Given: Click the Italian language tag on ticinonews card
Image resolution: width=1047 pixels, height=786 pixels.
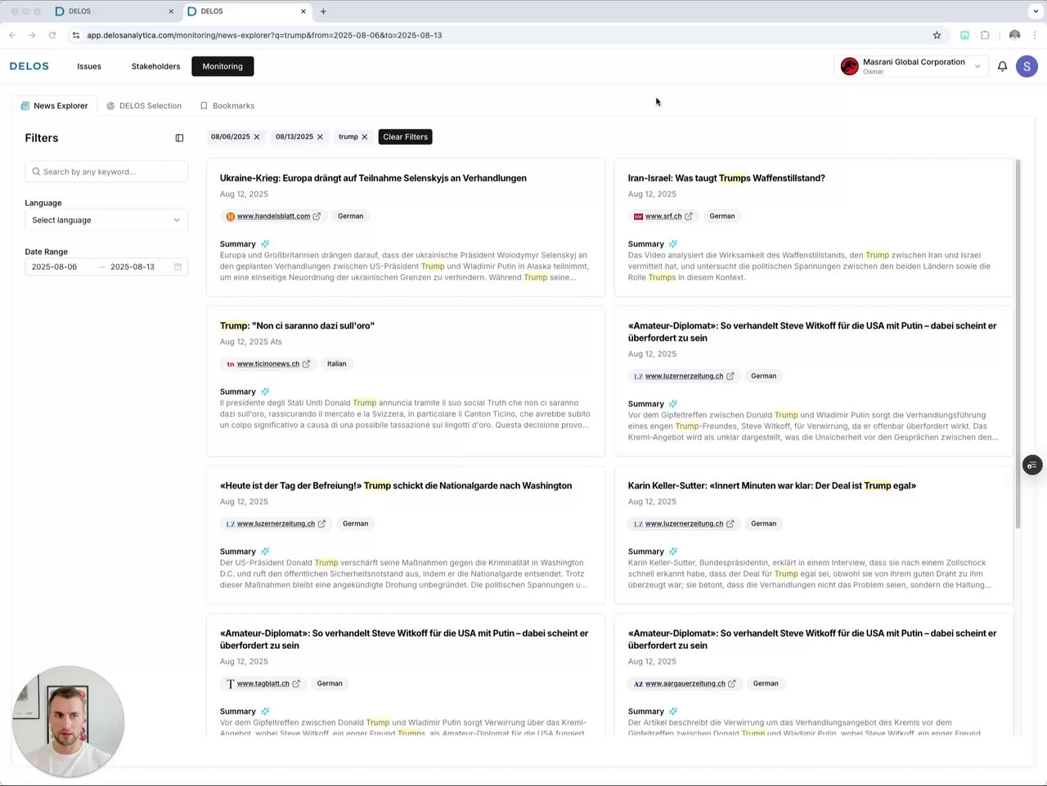Looking at the screenshot, I should [337, 364].
